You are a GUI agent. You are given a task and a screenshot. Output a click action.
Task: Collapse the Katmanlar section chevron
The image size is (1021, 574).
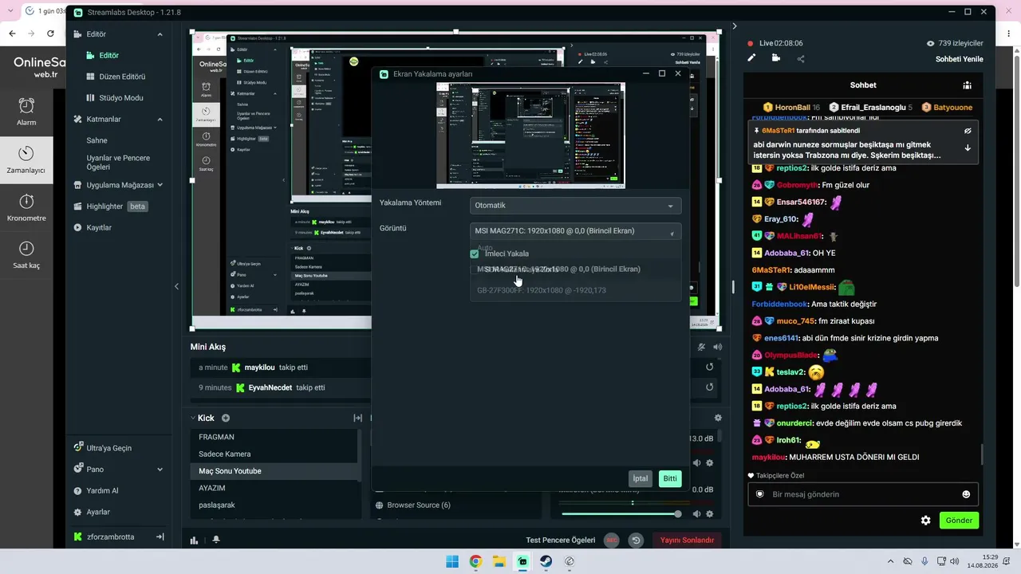point(160,120)
